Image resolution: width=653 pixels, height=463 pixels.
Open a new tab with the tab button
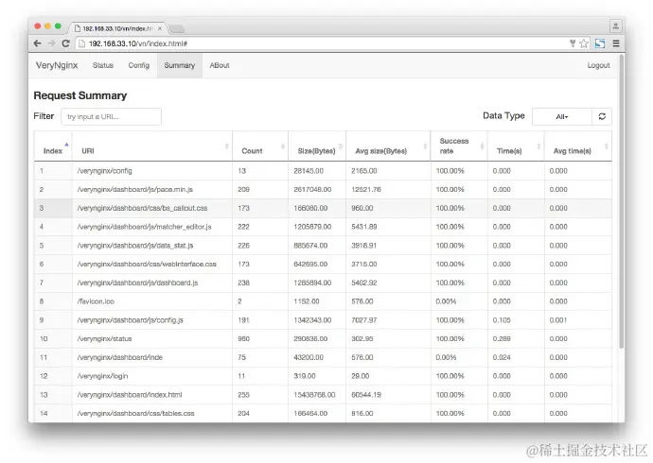pyautogui.click(x=177, y=28)
